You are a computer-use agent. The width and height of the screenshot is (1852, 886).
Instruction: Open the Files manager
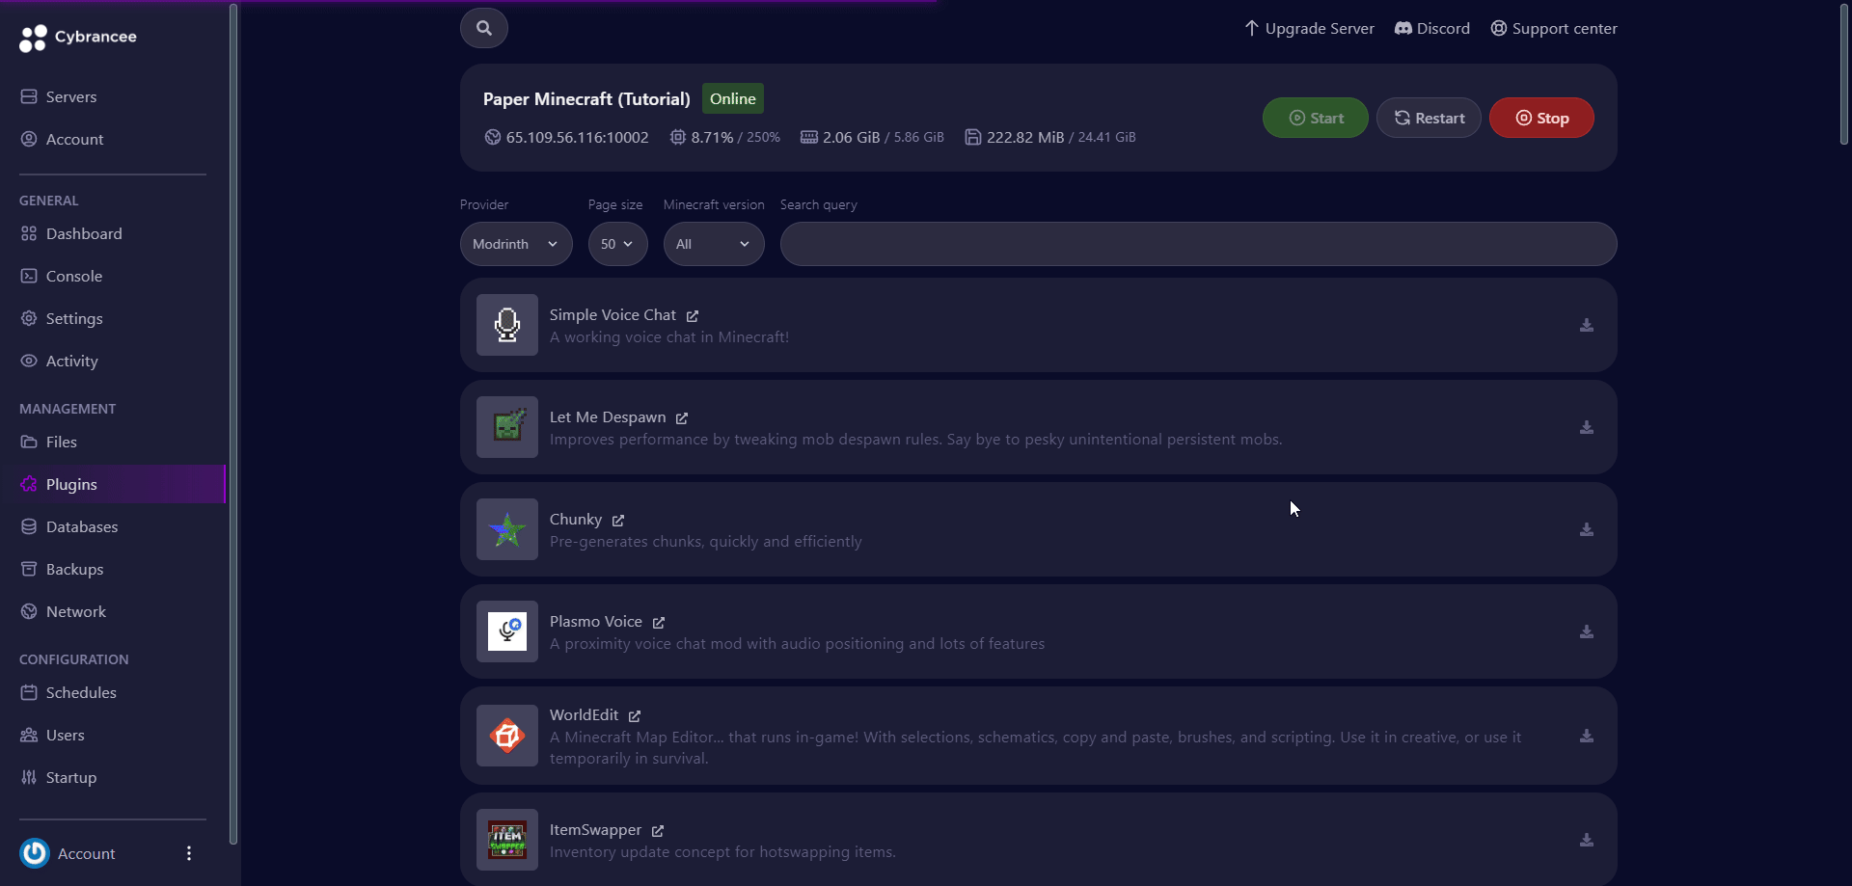coord(113,442)
